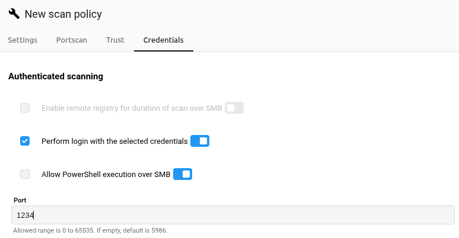This screenshot has height=238, width=459.
Task: Switch to the Settings tab
Action: point(23,40)
